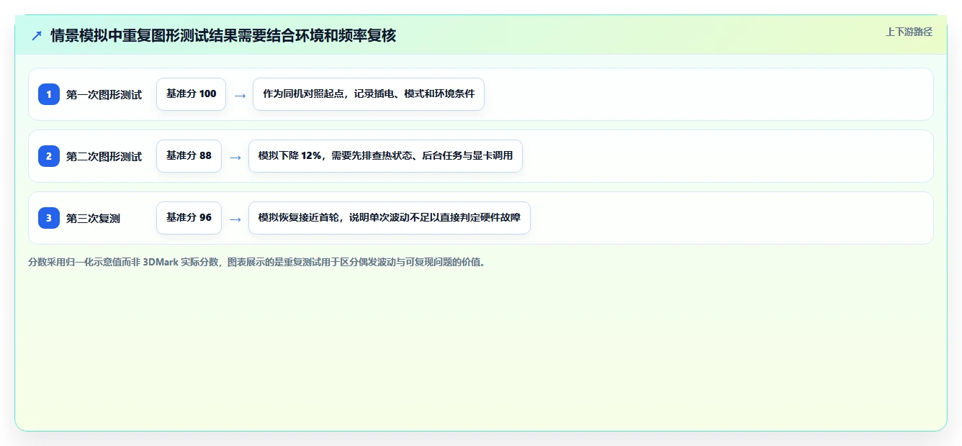Click the arrow after 基准分 88

(235, 157)
